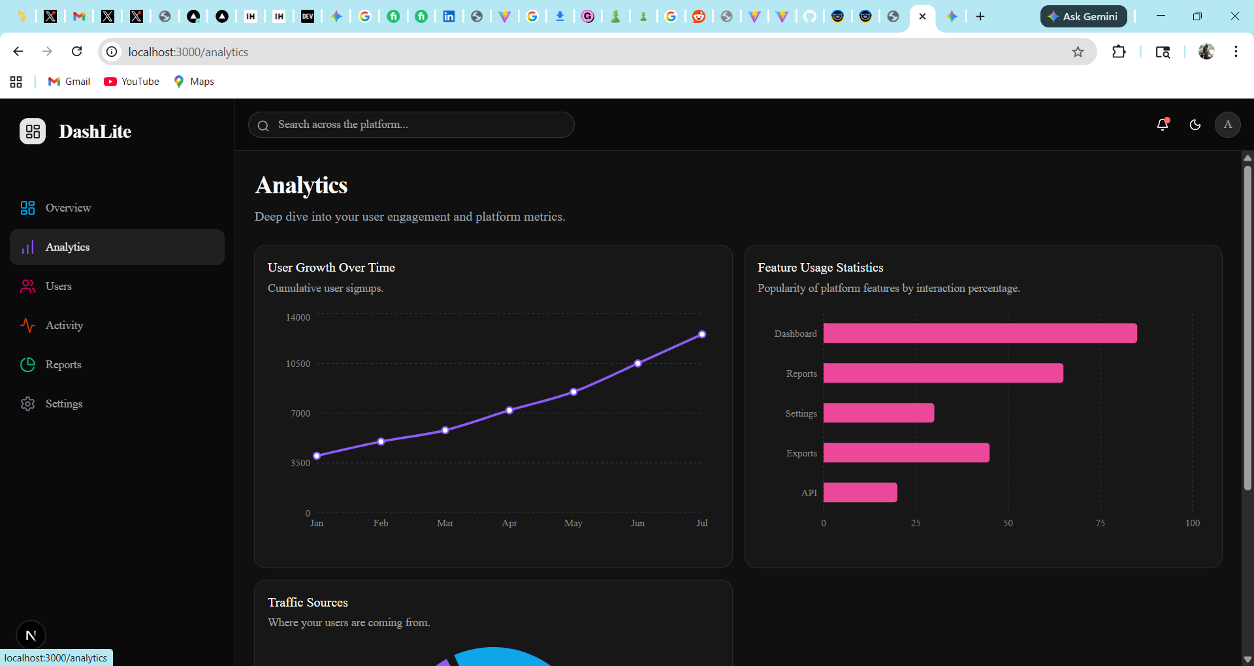Screen dimensions: 1254x666
Task: Open the Overview section icon
Action: coord(27,208)
